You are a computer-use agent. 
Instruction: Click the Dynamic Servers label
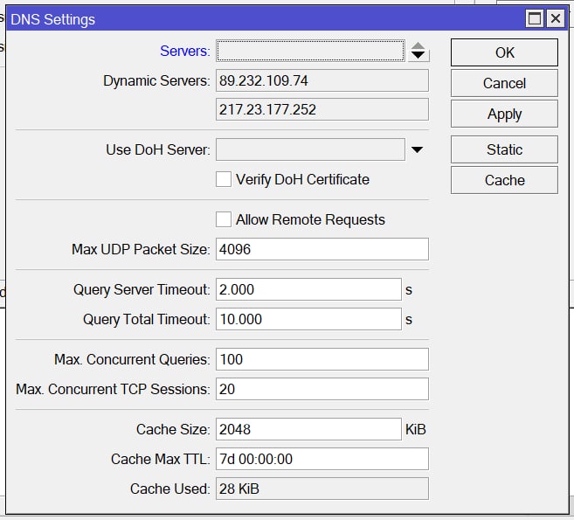(x=156, y=81)
